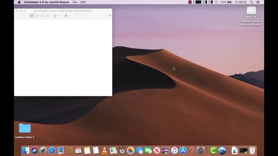Click the Wi-Fi status icon

pyautogui.click(x=216, y=2)
